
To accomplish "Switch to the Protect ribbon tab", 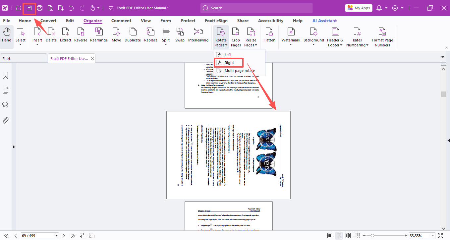I will pos(188,21).
